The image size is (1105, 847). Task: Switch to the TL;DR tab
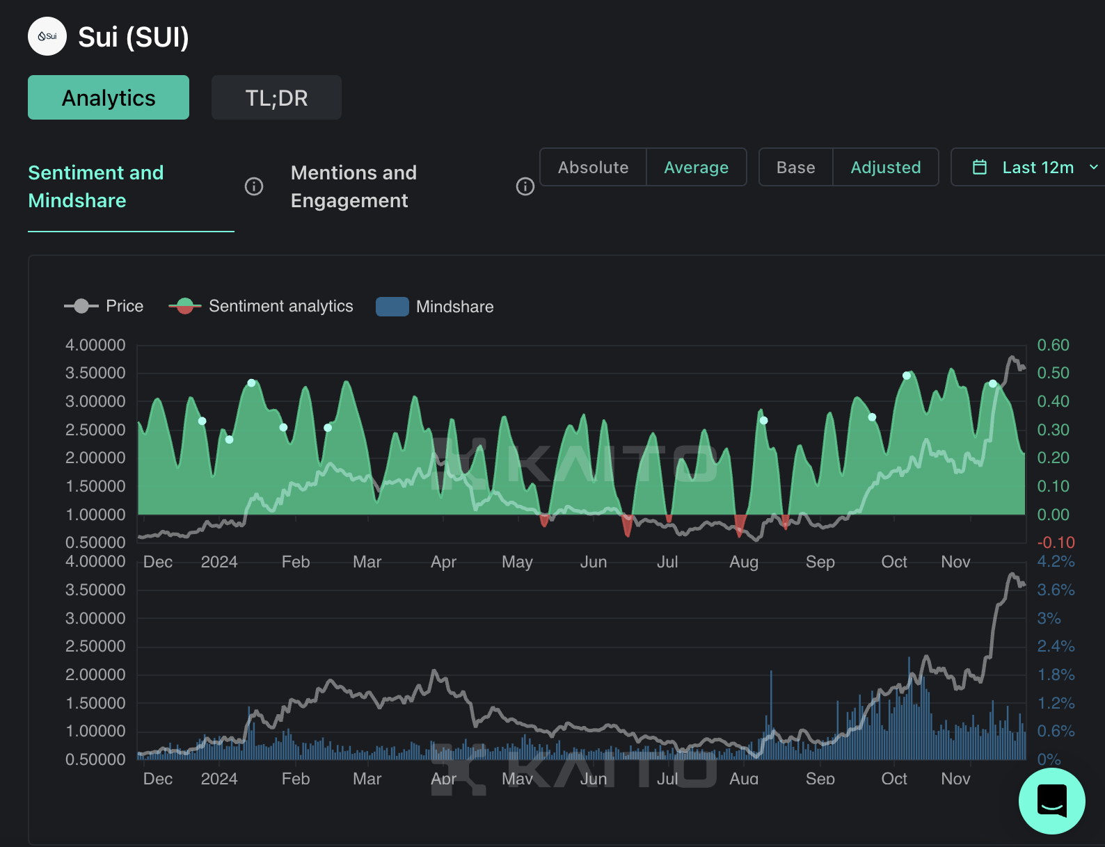(276, 97)
